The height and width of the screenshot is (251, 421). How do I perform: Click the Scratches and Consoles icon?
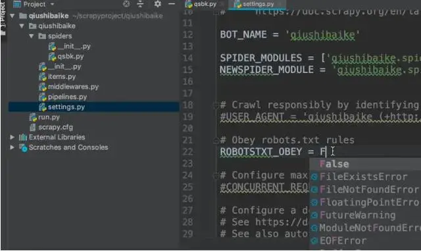[23, 148]
